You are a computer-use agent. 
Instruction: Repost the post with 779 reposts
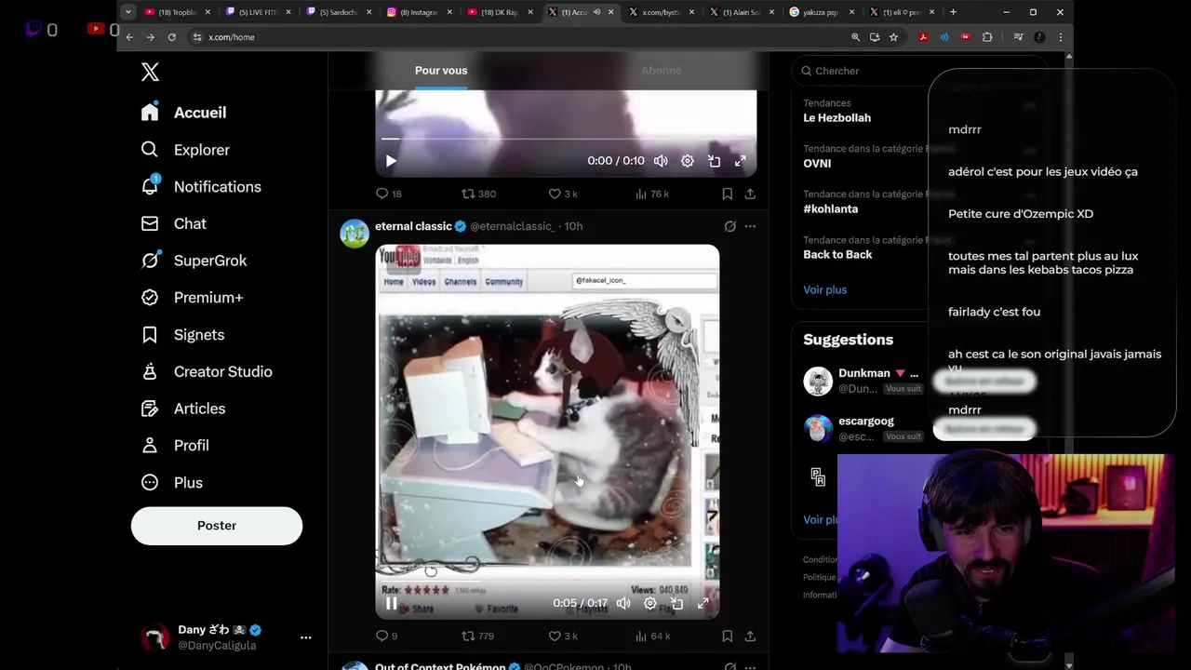click(x=479, y=636)
